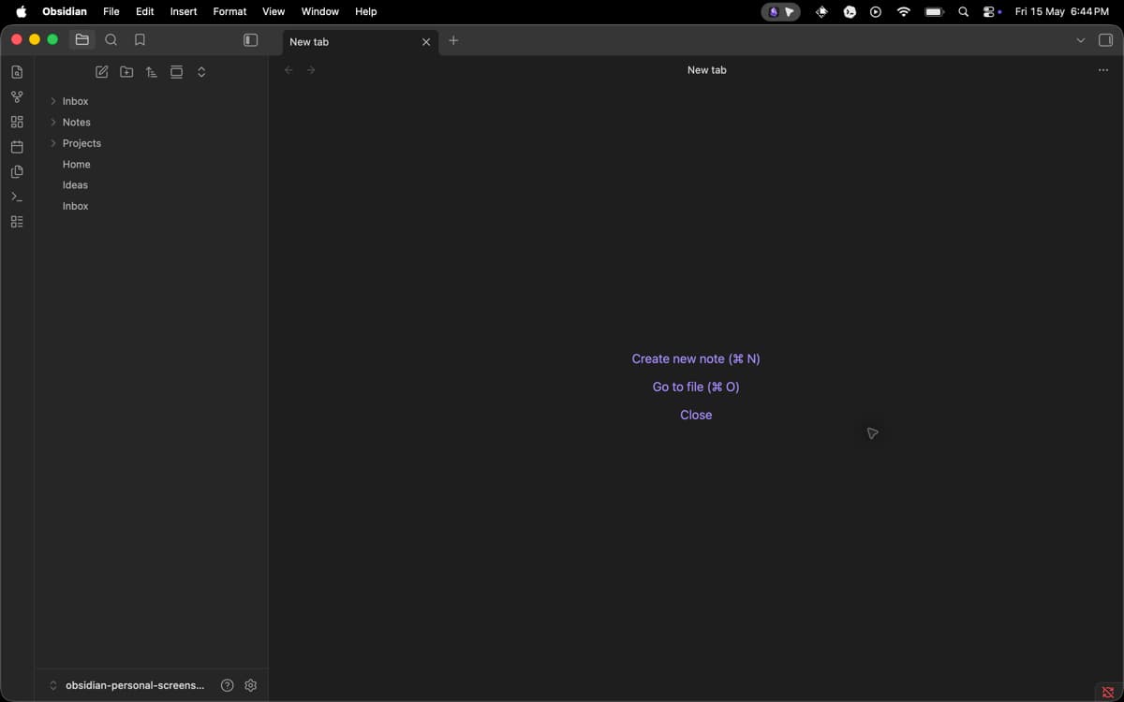This screenshot has width=1124, height=702.
Task: Click the play-circle menu bar icon
Action: (876, 11)
